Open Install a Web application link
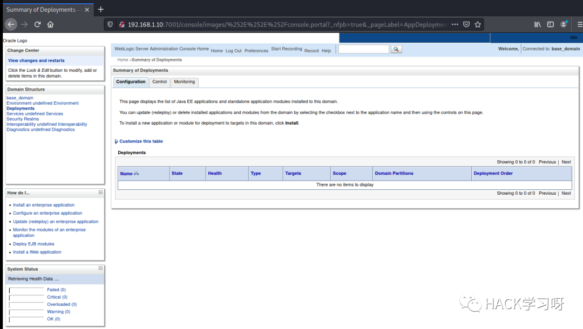Image resolution: width=583 pixels, height=329 pixels. (37, 252)
